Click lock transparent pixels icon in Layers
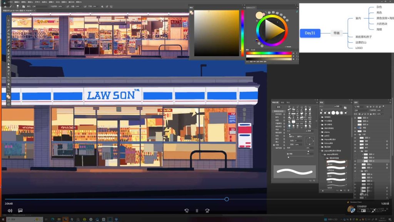394x222 pixels. [359, 114]
